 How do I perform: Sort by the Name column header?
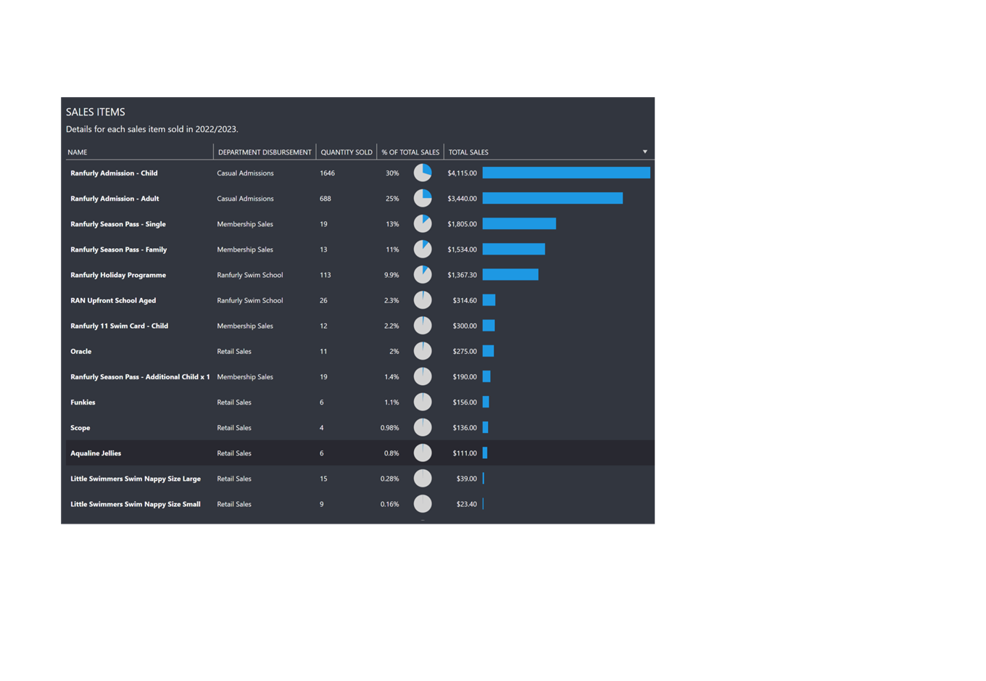coord(78,152)
